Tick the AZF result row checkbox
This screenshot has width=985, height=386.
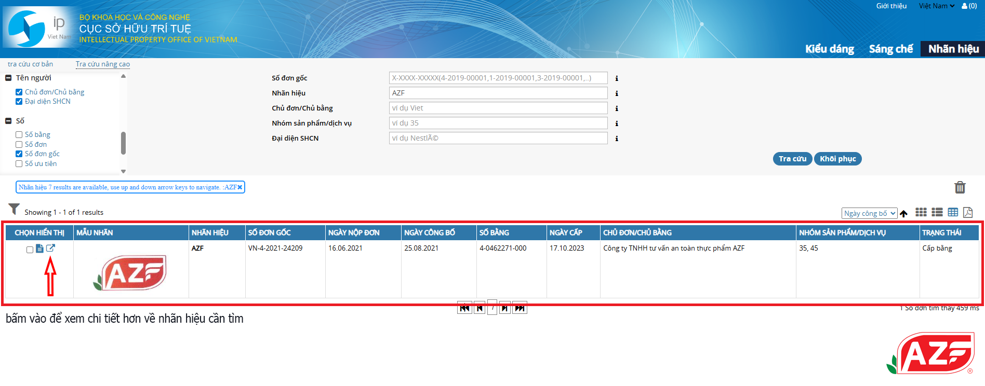tap(30, 250)
